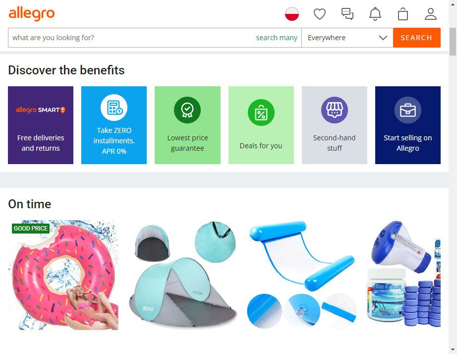Click the search many link
Screen dimensions: 457x354
[x=277, y=38]
